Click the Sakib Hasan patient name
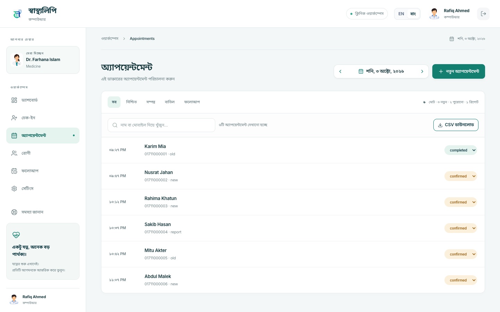 158,224
